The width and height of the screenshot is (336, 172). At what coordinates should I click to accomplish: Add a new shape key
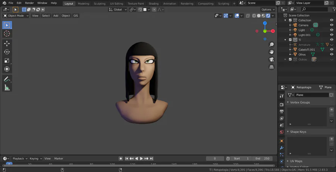pos(332,139)
